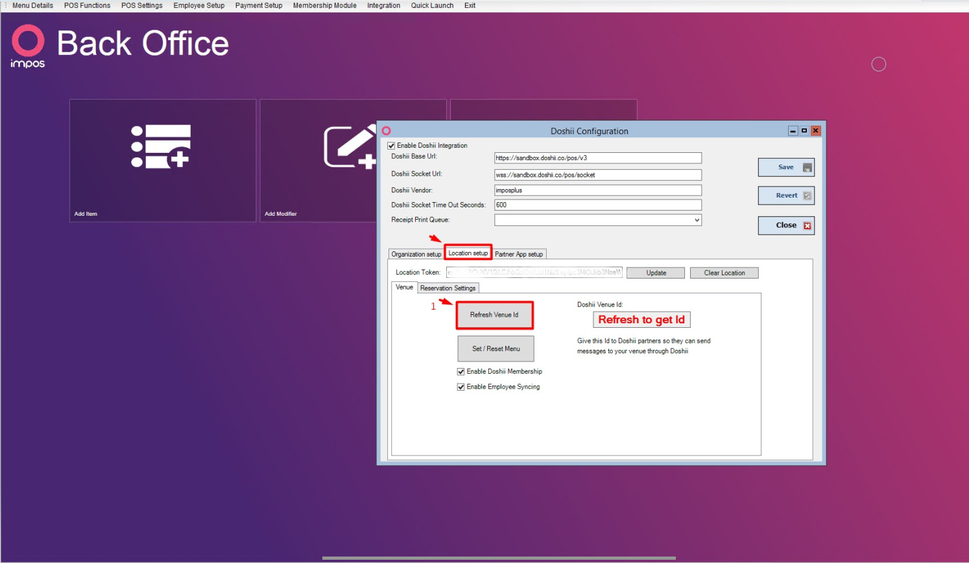Open the Employee Setup menu
Screen dimensions: 969x563
pos(199,5)
